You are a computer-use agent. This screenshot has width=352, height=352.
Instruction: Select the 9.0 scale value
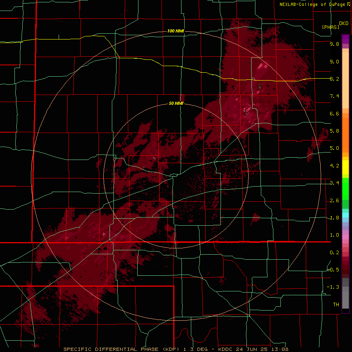point(334,61)
